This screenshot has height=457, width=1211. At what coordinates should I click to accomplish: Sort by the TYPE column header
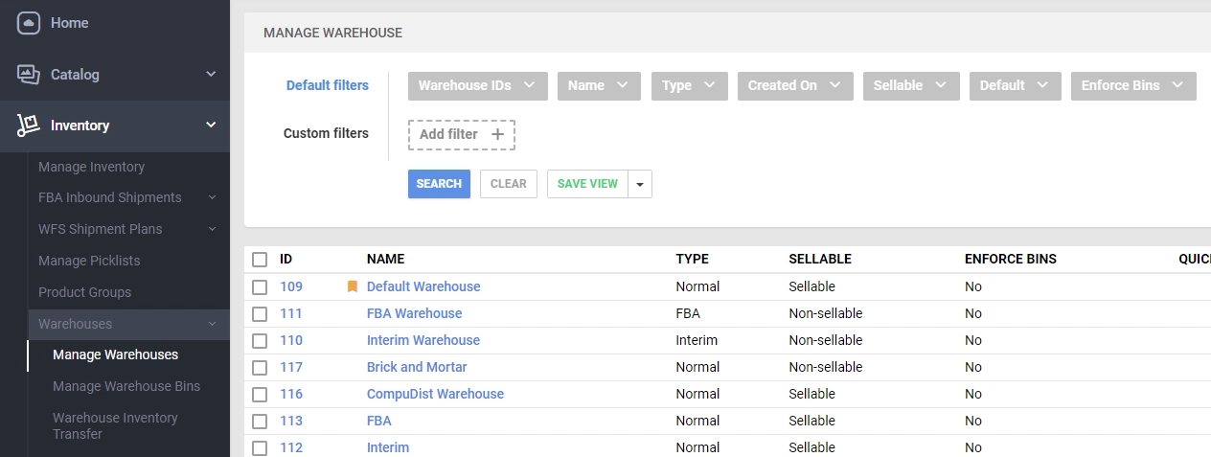692,259
